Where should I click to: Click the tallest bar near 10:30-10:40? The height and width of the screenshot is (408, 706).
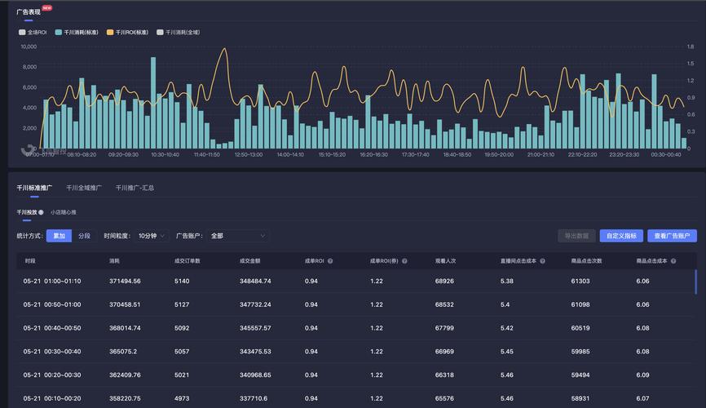tap(153, 103)
